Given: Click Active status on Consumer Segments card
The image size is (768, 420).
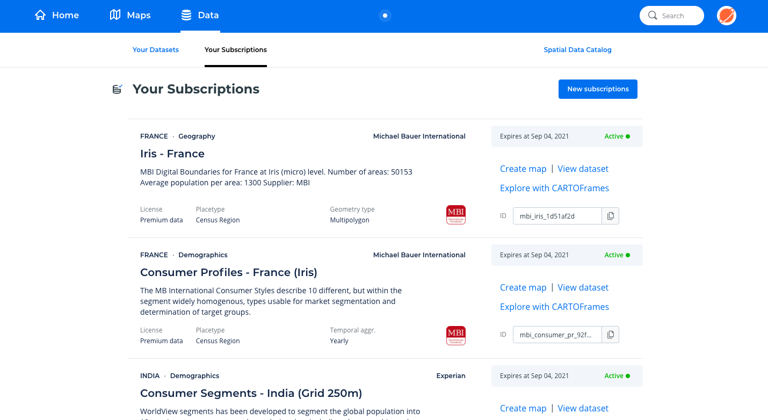Looking at the screenshot, I should point(617,376).
